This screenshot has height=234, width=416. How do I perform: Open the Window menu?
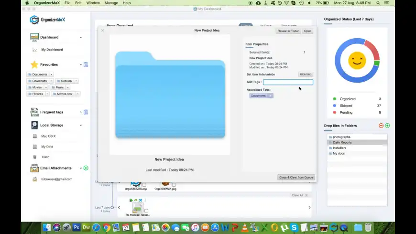tap(93, 3)
